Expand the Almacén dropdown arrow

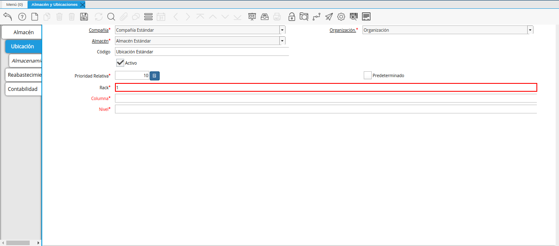(282, 41)
